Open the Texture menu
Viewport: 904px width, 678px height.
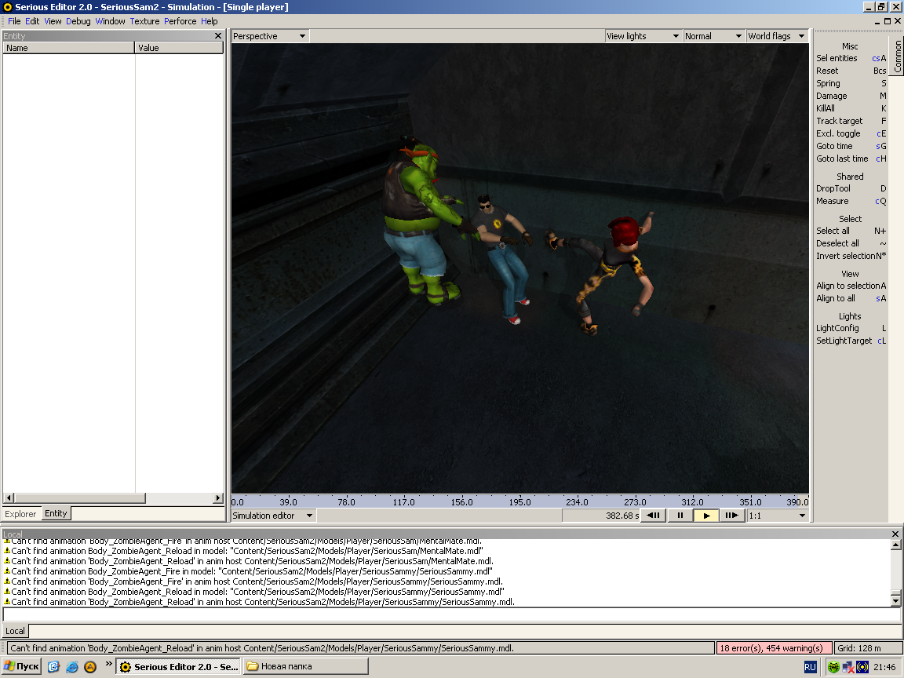144,21
